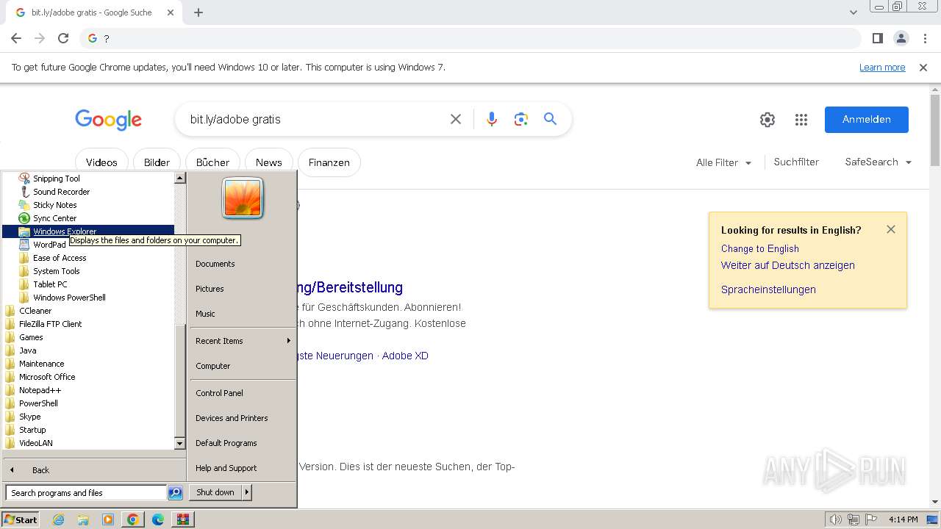
Task: Click Google search magnifier button
Action: tap(550, 119)
